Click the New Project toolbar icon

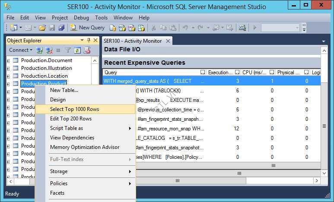pyautogui.click(x=14, y=28)
